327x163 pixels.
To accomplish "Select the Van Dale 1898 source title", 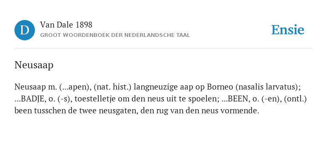I will (66, 25).
